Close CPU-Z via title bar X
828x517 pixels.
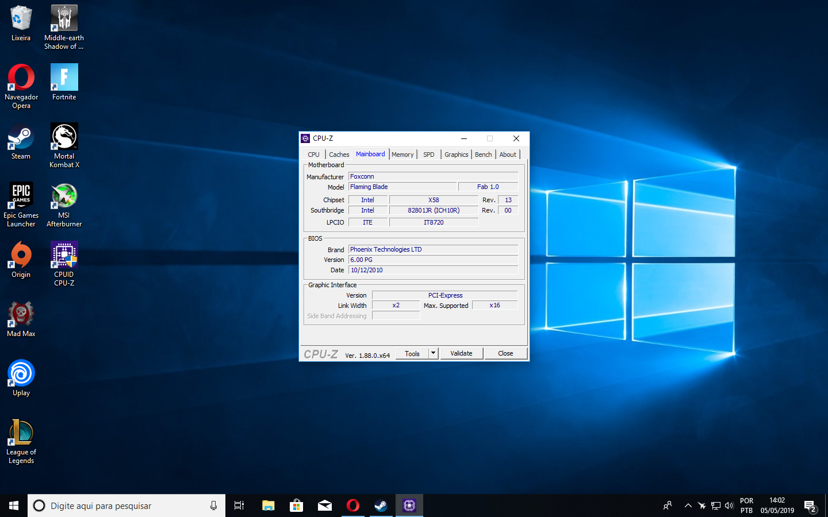[516, 138]
